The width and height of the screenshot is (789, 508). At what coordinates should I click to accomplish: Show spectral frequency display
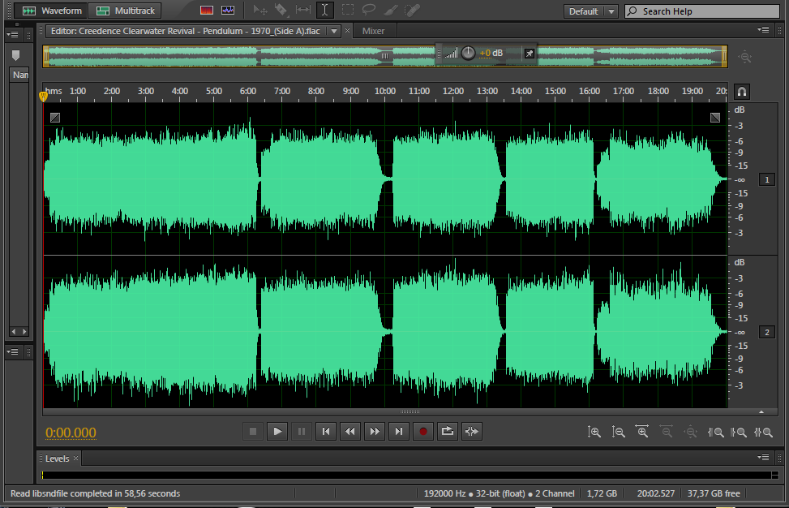(x=206, y=10)
